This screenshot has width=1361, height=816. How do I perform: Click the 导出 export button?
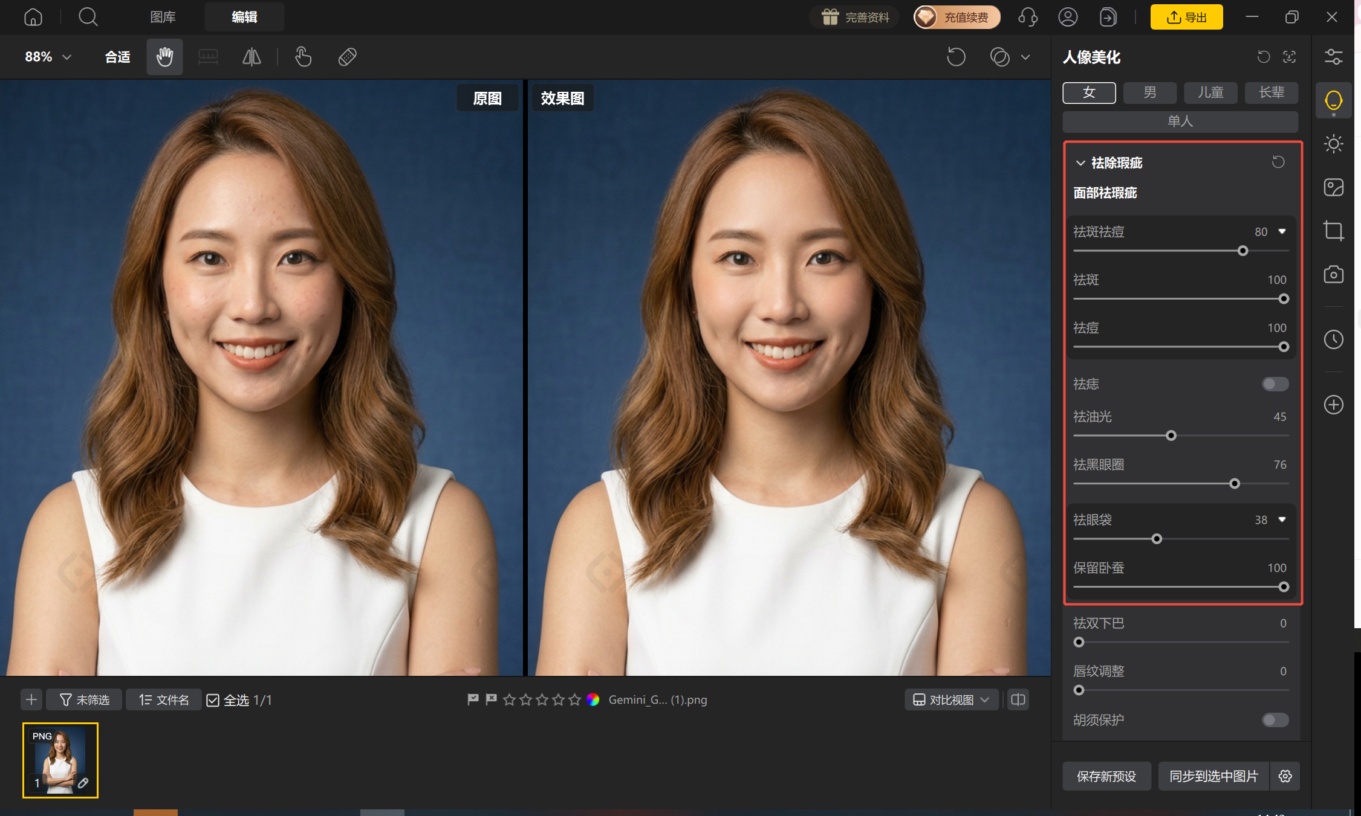tap(1186, 17)
